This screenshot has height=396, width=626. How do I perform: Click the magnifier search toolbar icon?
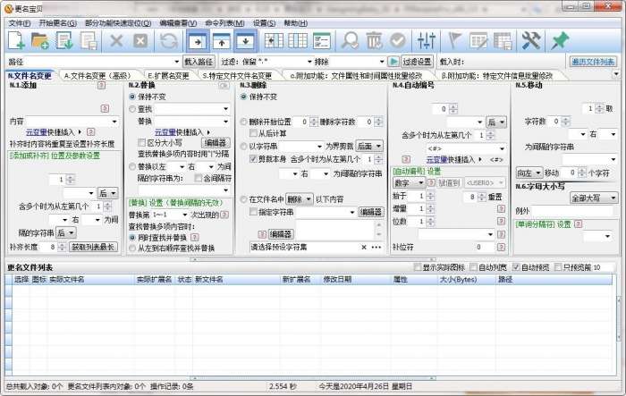[x=351, y=40]
